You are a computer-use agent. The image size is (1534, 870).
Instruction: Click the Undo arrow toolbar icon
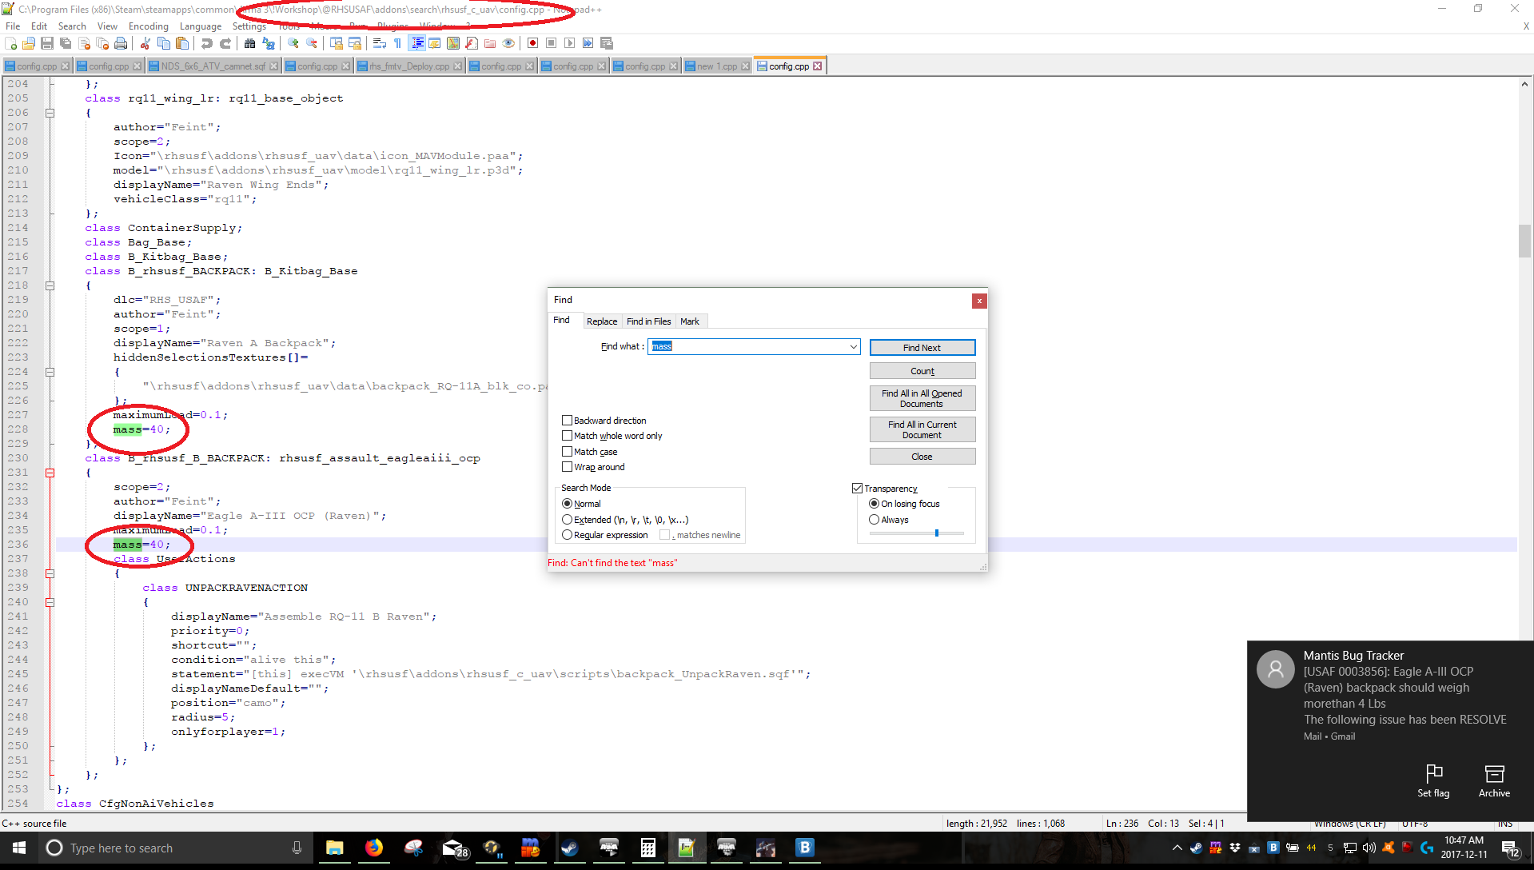click(207, 43)
